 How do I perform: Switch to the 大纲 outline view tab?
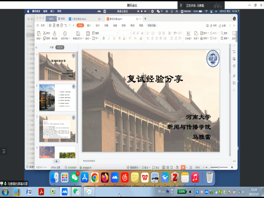click(51, 47)
